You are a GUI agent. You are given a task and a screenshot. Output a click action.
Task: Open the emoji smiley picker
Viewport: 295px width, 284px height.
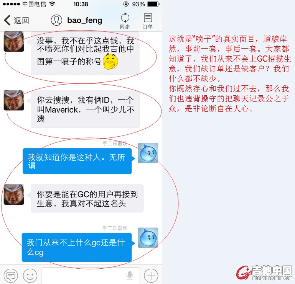(30, 276)
